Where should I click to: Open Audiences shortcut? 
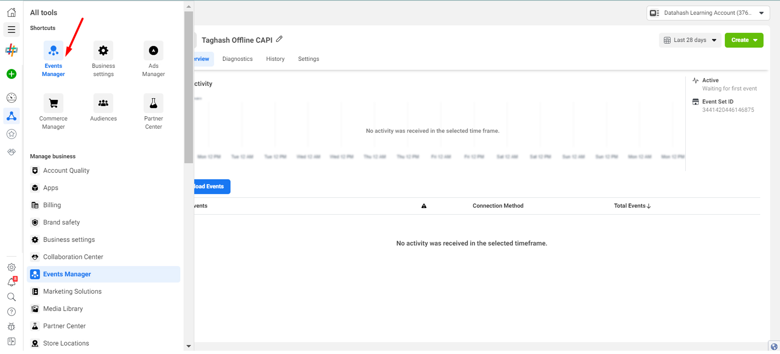[x=103, y=108]
